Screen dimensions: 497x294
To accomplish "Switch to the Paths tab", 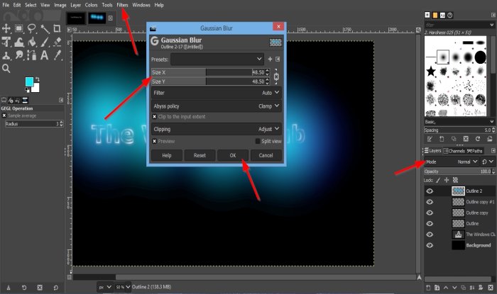I will pyautogui.click(x=475, y=151).
